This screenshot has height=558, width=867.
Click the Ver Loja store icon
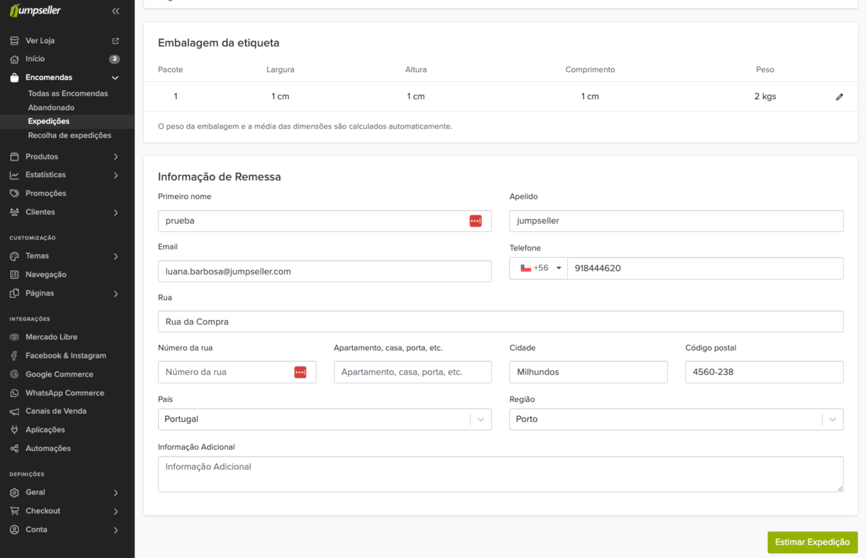tap(14, 41)
